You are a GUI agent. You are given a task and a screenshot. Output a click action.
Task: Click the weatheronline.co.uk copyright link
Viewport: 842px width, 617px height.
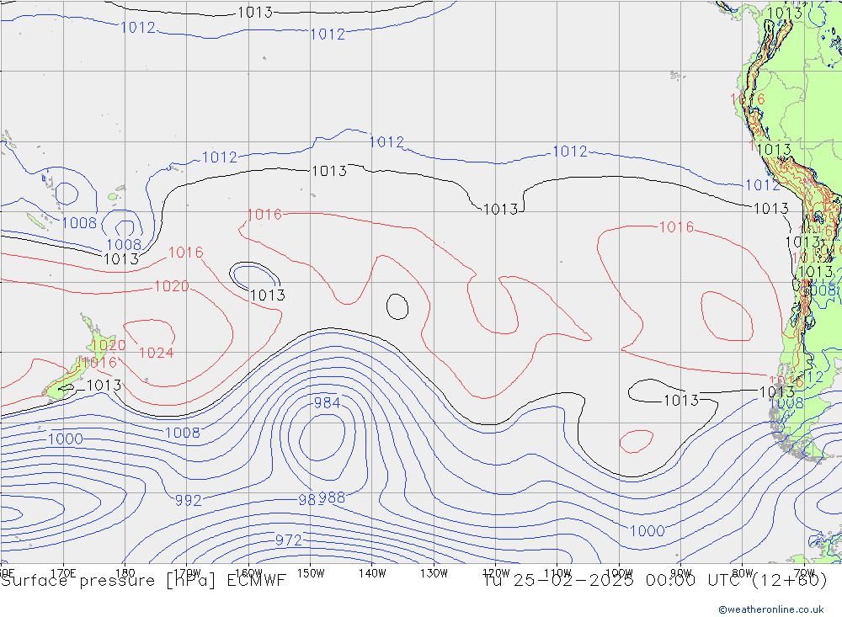point(770,609)
